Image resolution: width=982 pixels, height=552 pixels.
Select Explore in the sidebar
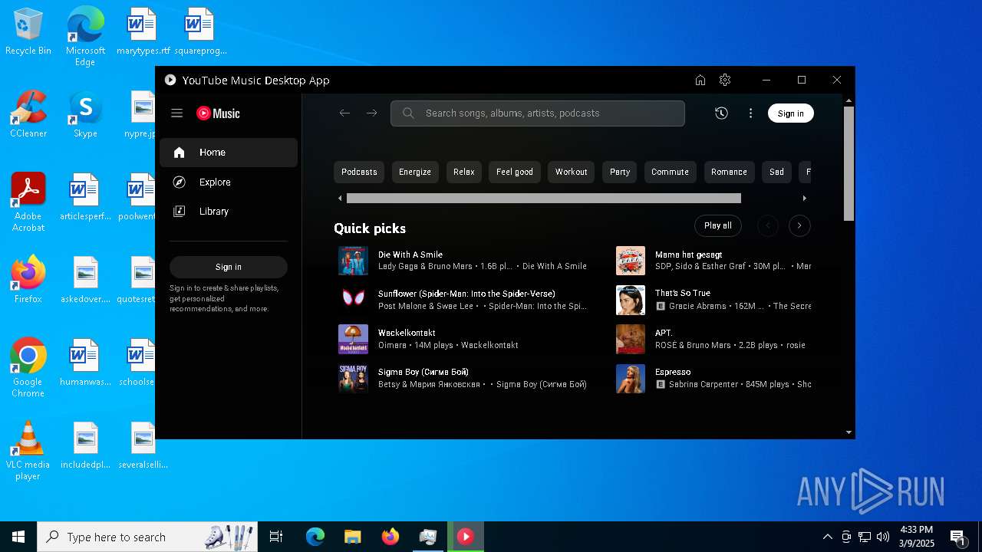229,182
